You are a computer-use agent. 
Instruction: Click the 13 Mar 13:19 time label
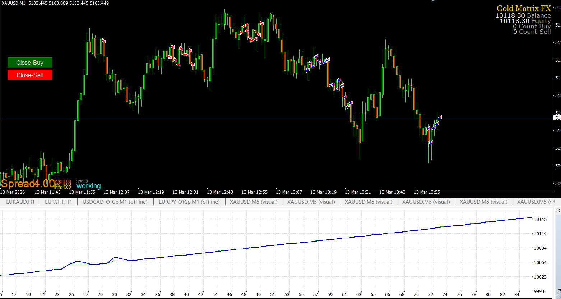[x=323, y=192]
